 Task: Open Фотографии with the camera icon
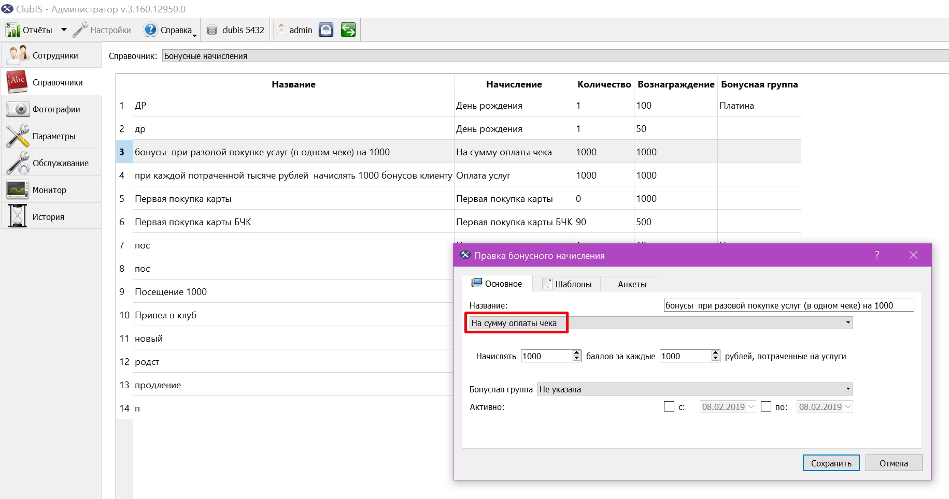pyautogui.click(x=51, y=109)
